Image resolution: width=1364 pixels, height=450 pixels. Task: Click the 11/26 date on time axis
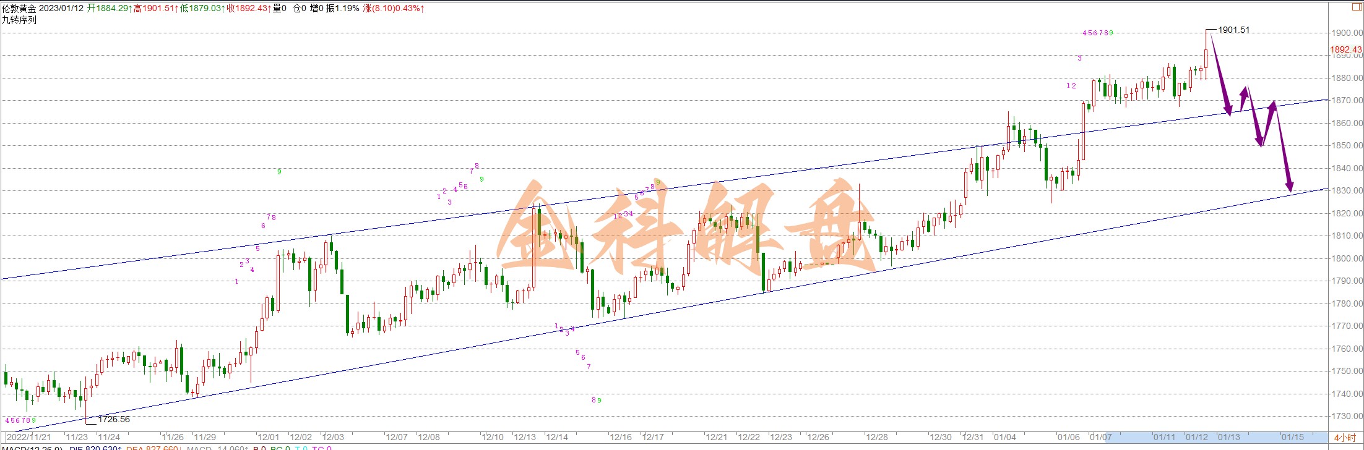point(173,437)
